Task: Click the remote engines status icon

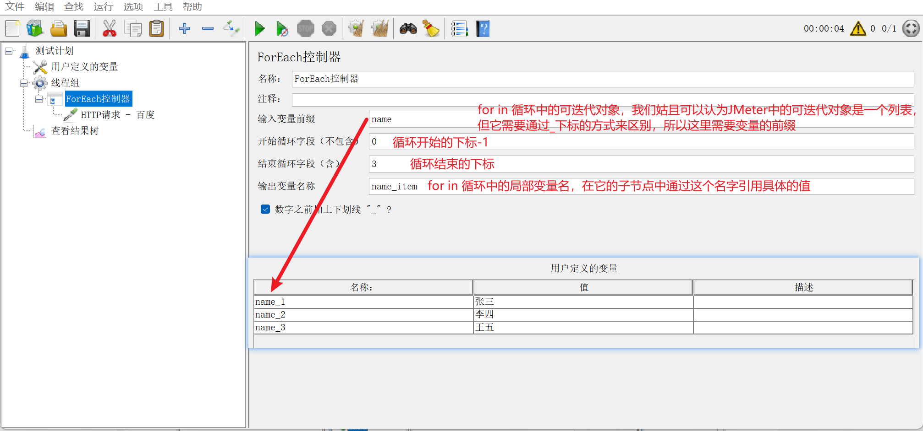Action: point(911,28)
